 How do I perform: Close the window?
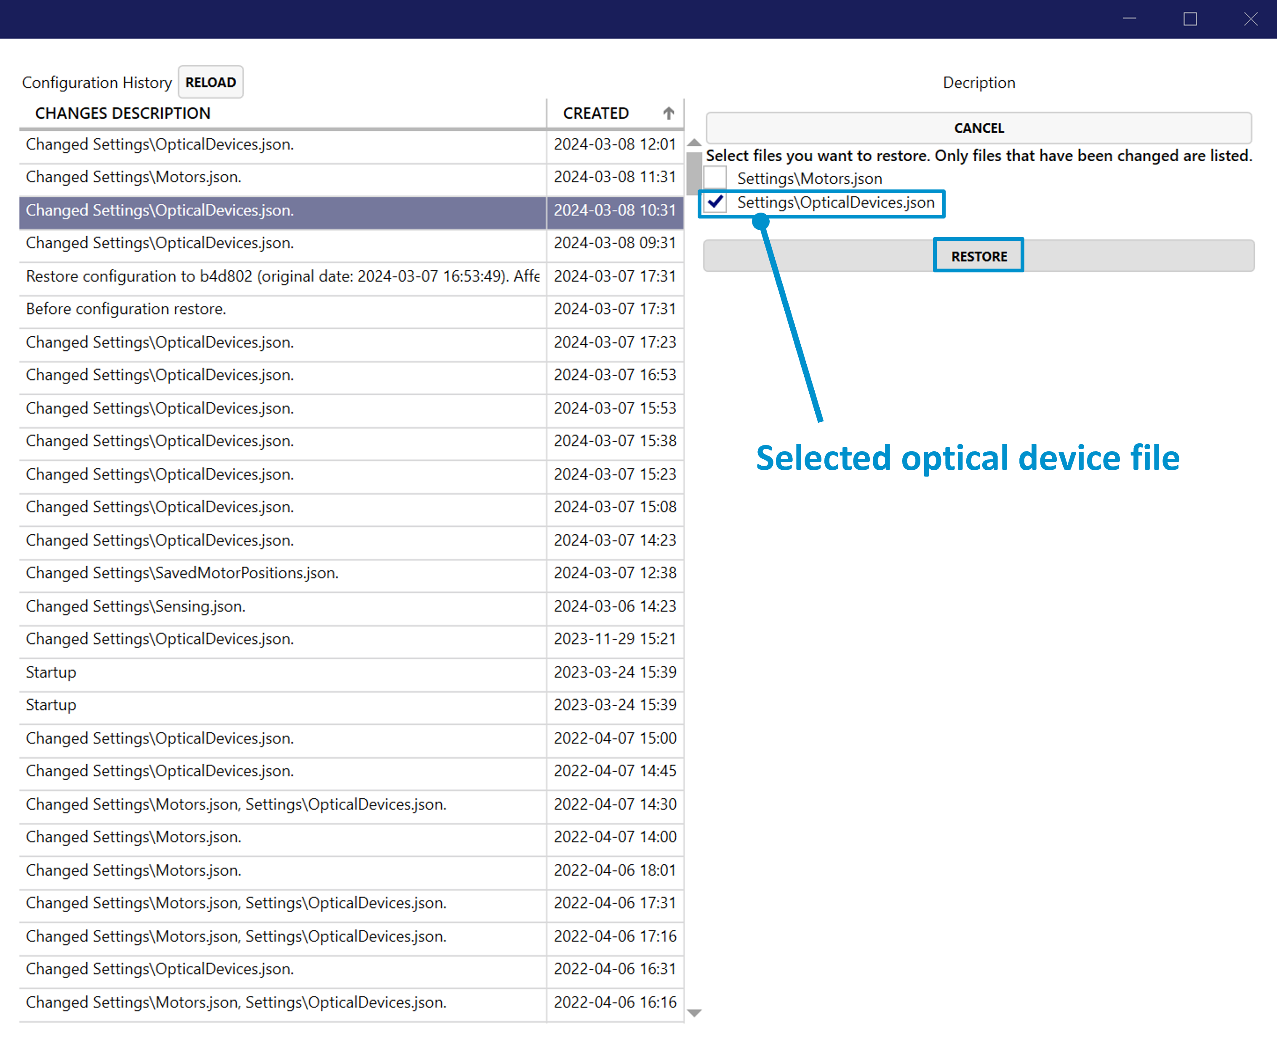1250,19
